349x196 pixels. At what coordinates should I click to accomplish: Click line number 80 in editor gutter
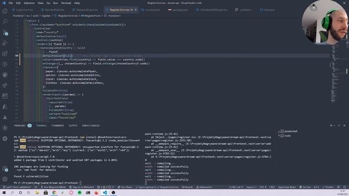[x=17, y=56]
